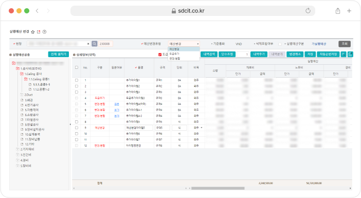Screen dimensions: 361x198
Task: Click the 전체 펼치기 button
Action: pos(59,54)
